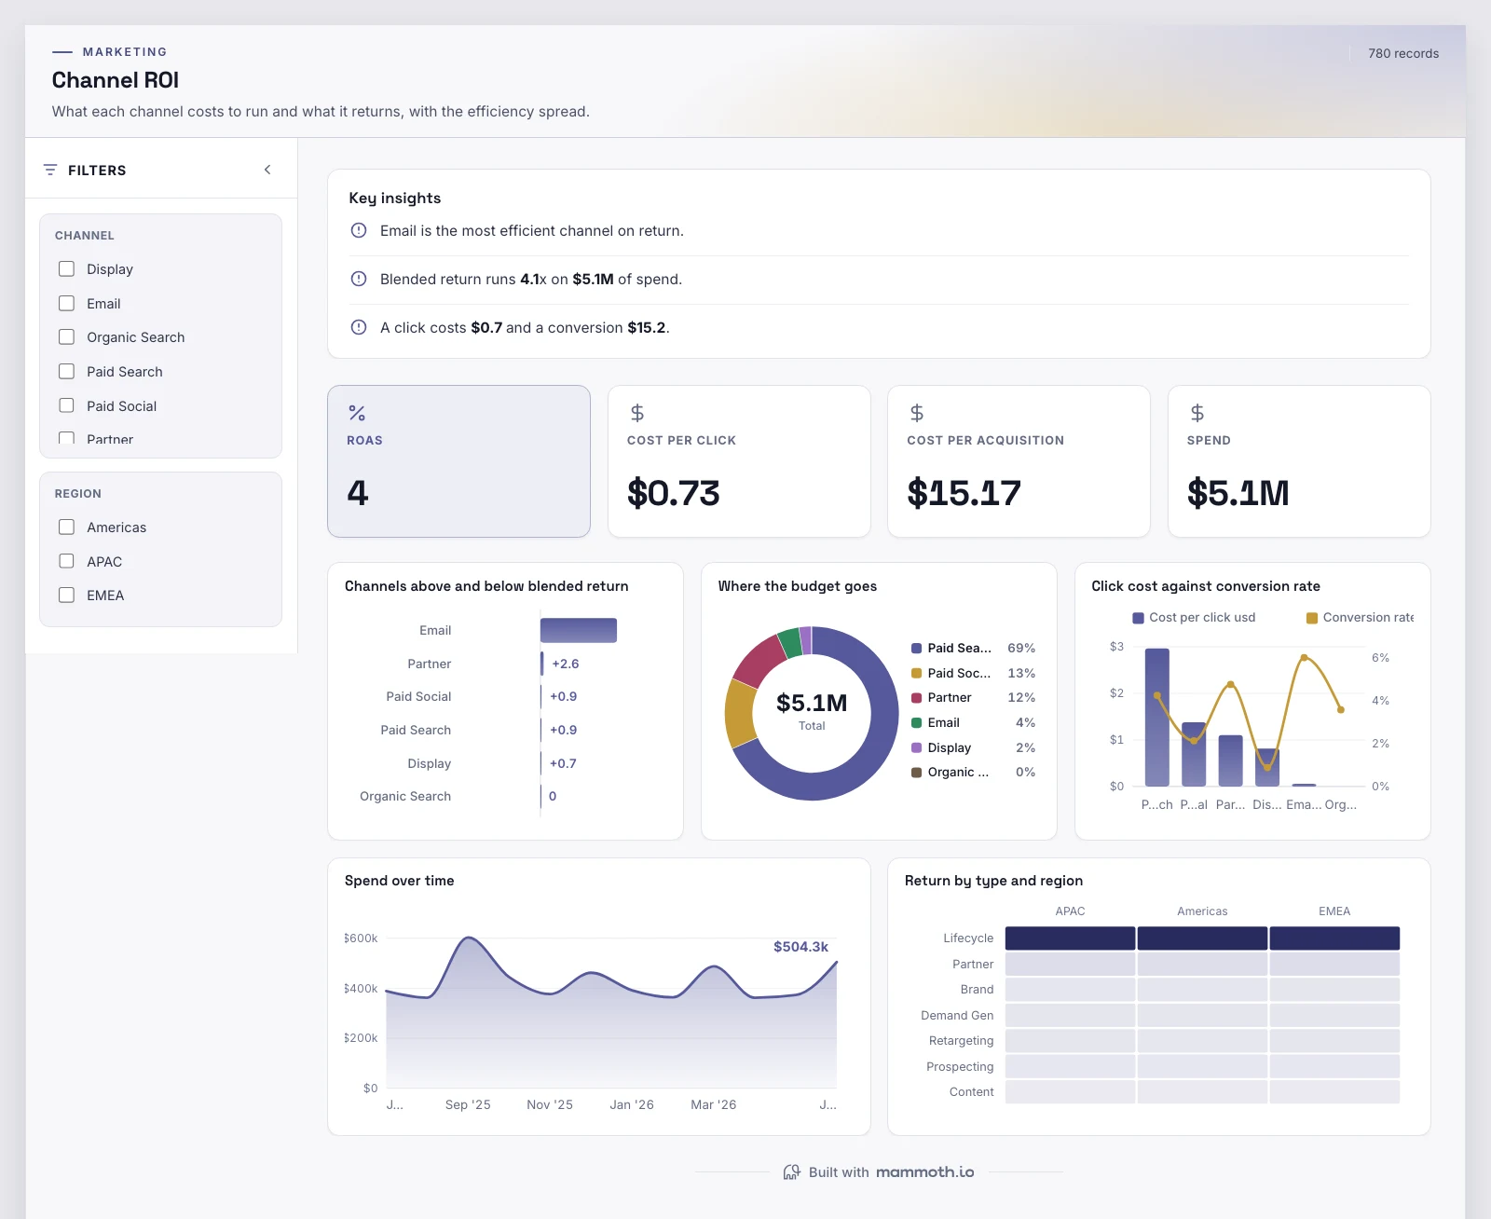Click the percent icon on ROAS card

(x=357, y=413)
